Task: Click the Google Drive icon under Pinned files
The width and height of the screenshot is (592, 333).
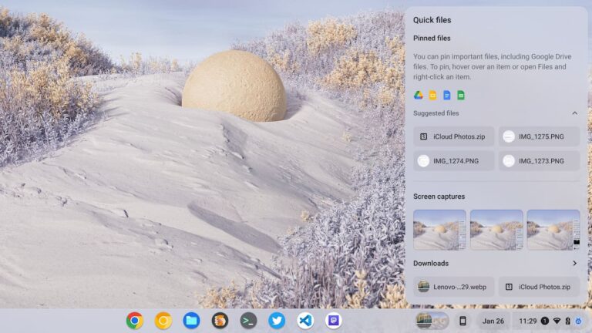Action: [419, 95]
